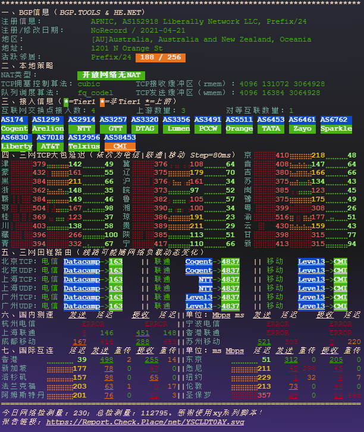364x432 pixels.
Task: Click the [AU]Australia region text
Action: [201, 39]
